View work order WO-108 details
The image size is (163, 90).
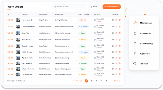(113, 63)
